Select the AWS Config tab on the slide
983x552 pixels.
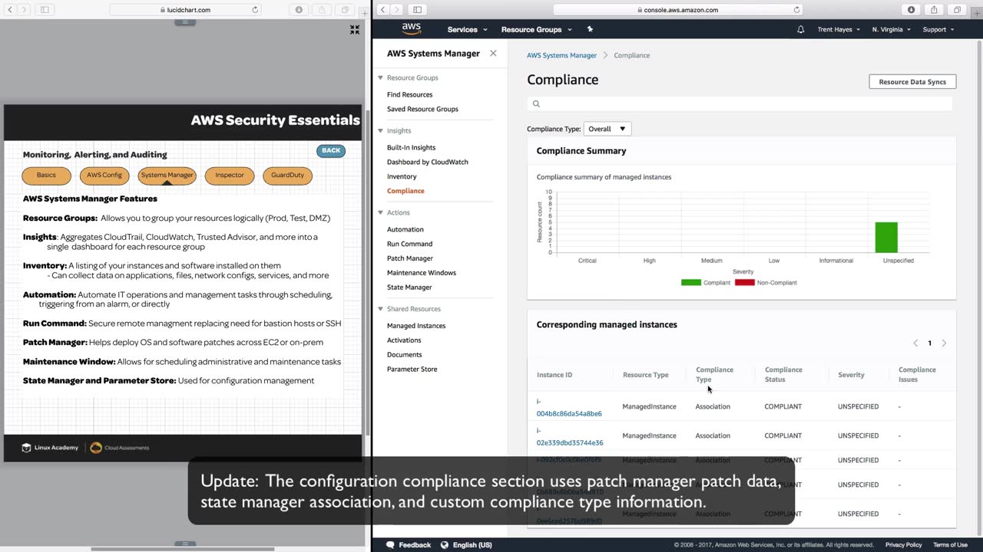point(104,176)
